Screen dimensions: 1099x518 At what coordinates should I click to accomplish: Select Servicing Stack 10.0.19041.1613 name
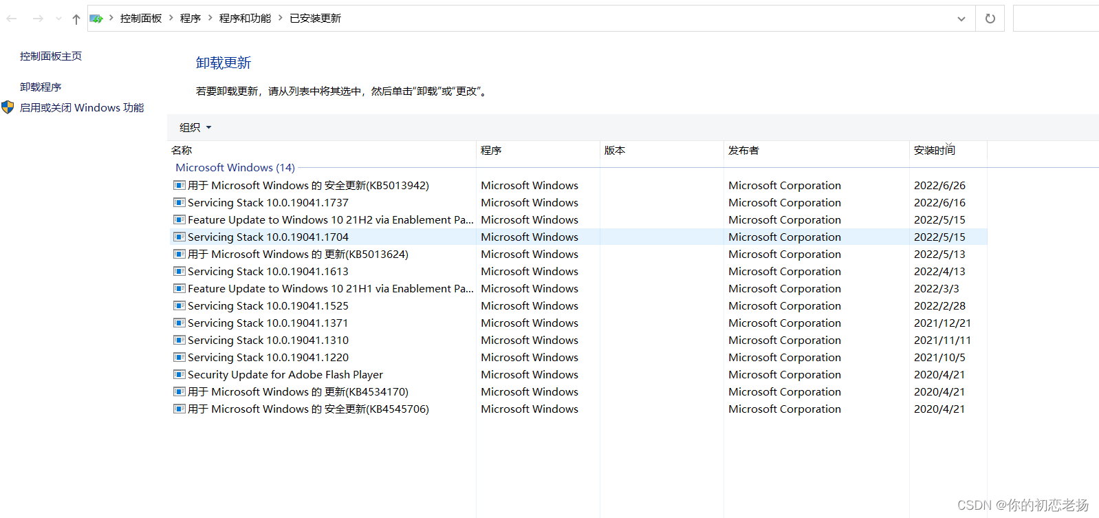(268, 272)
